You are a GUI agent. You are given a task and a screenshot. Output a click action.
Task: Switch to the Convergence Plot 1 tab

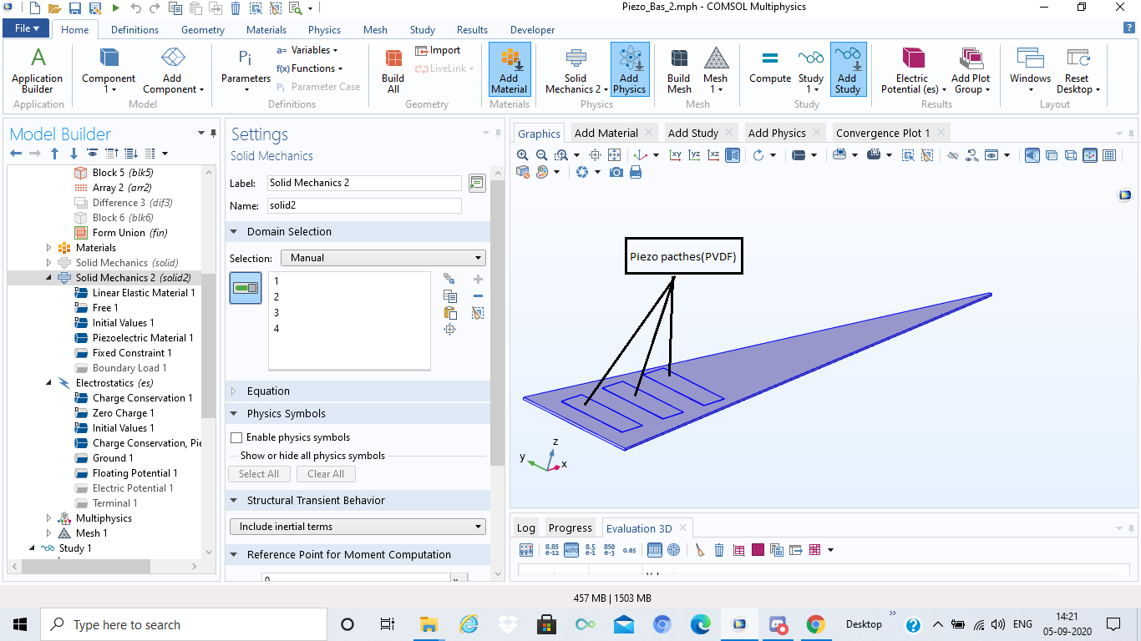pos(882,133)
